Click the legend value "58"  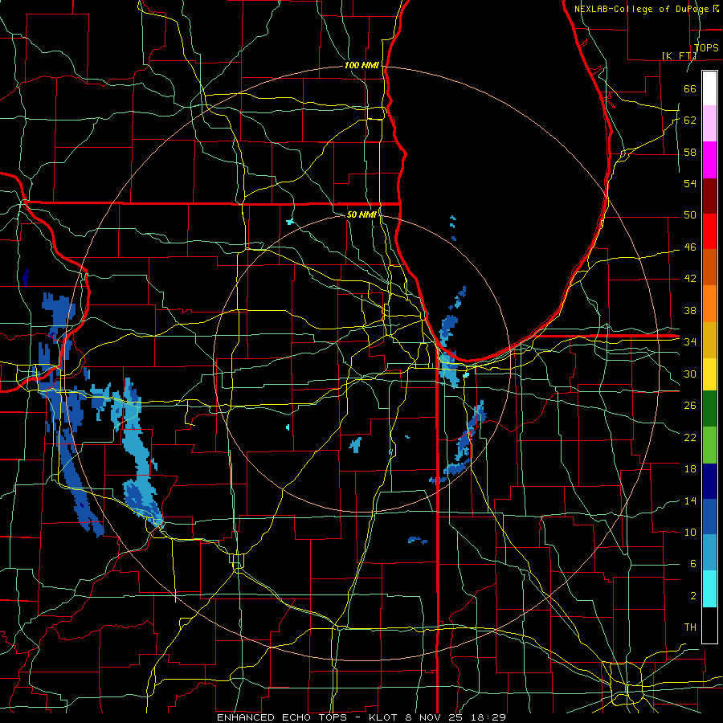click(x=690, y=152)
